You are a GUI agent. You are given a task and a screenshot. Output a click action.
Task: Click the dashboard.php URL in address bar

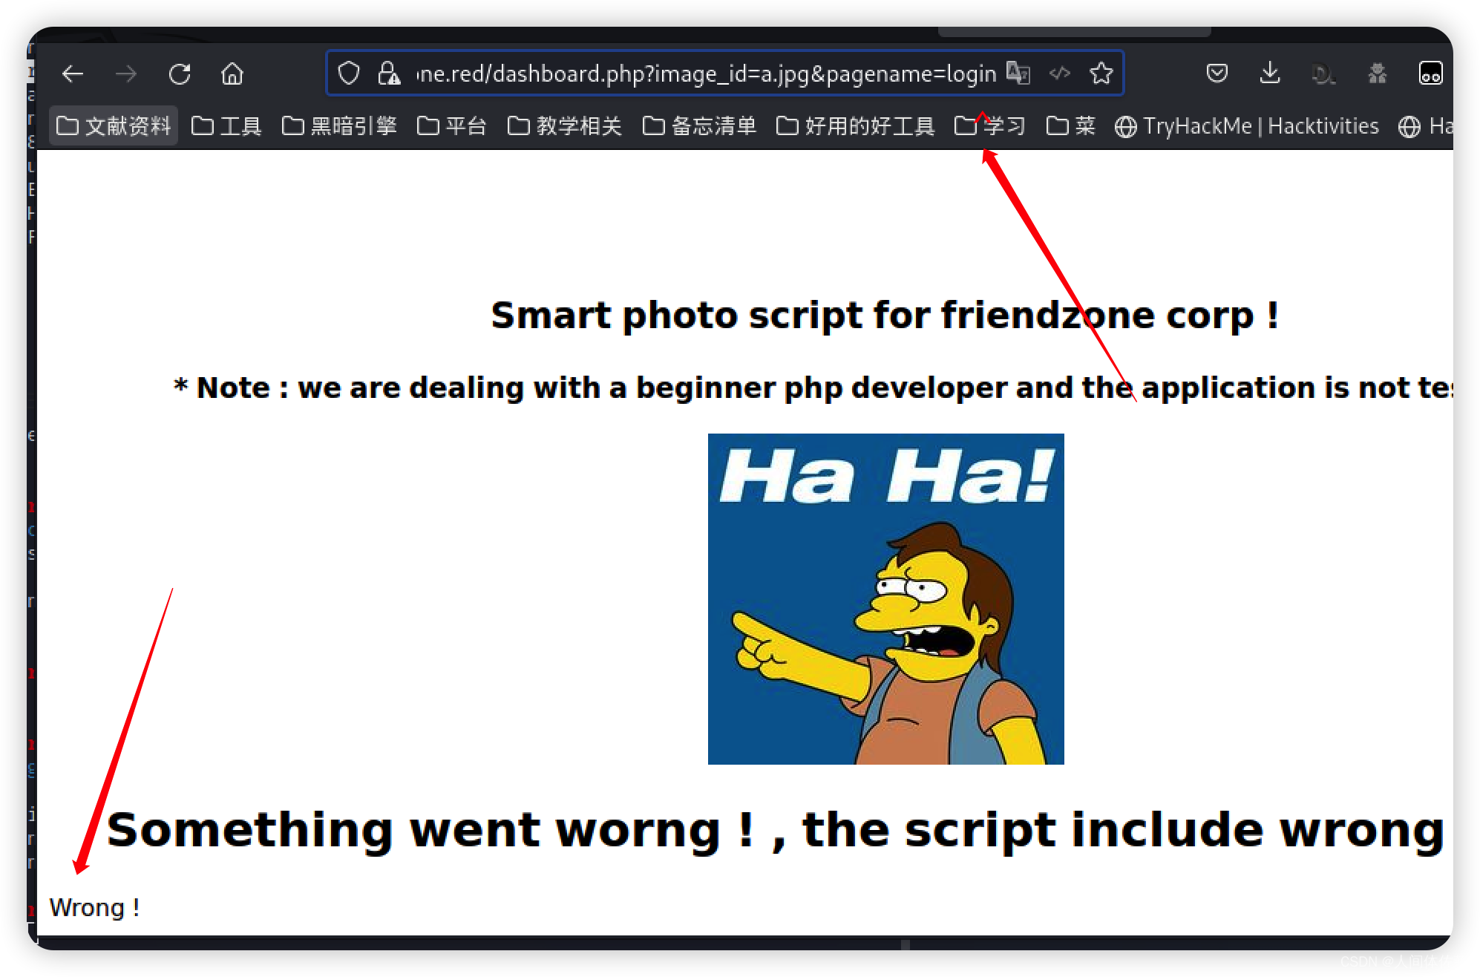pos(706,73)
